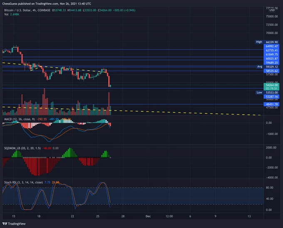Click the USD currency label on price axis
The height and width of the screenshot is (228, 283).
[x=272, y=10]
